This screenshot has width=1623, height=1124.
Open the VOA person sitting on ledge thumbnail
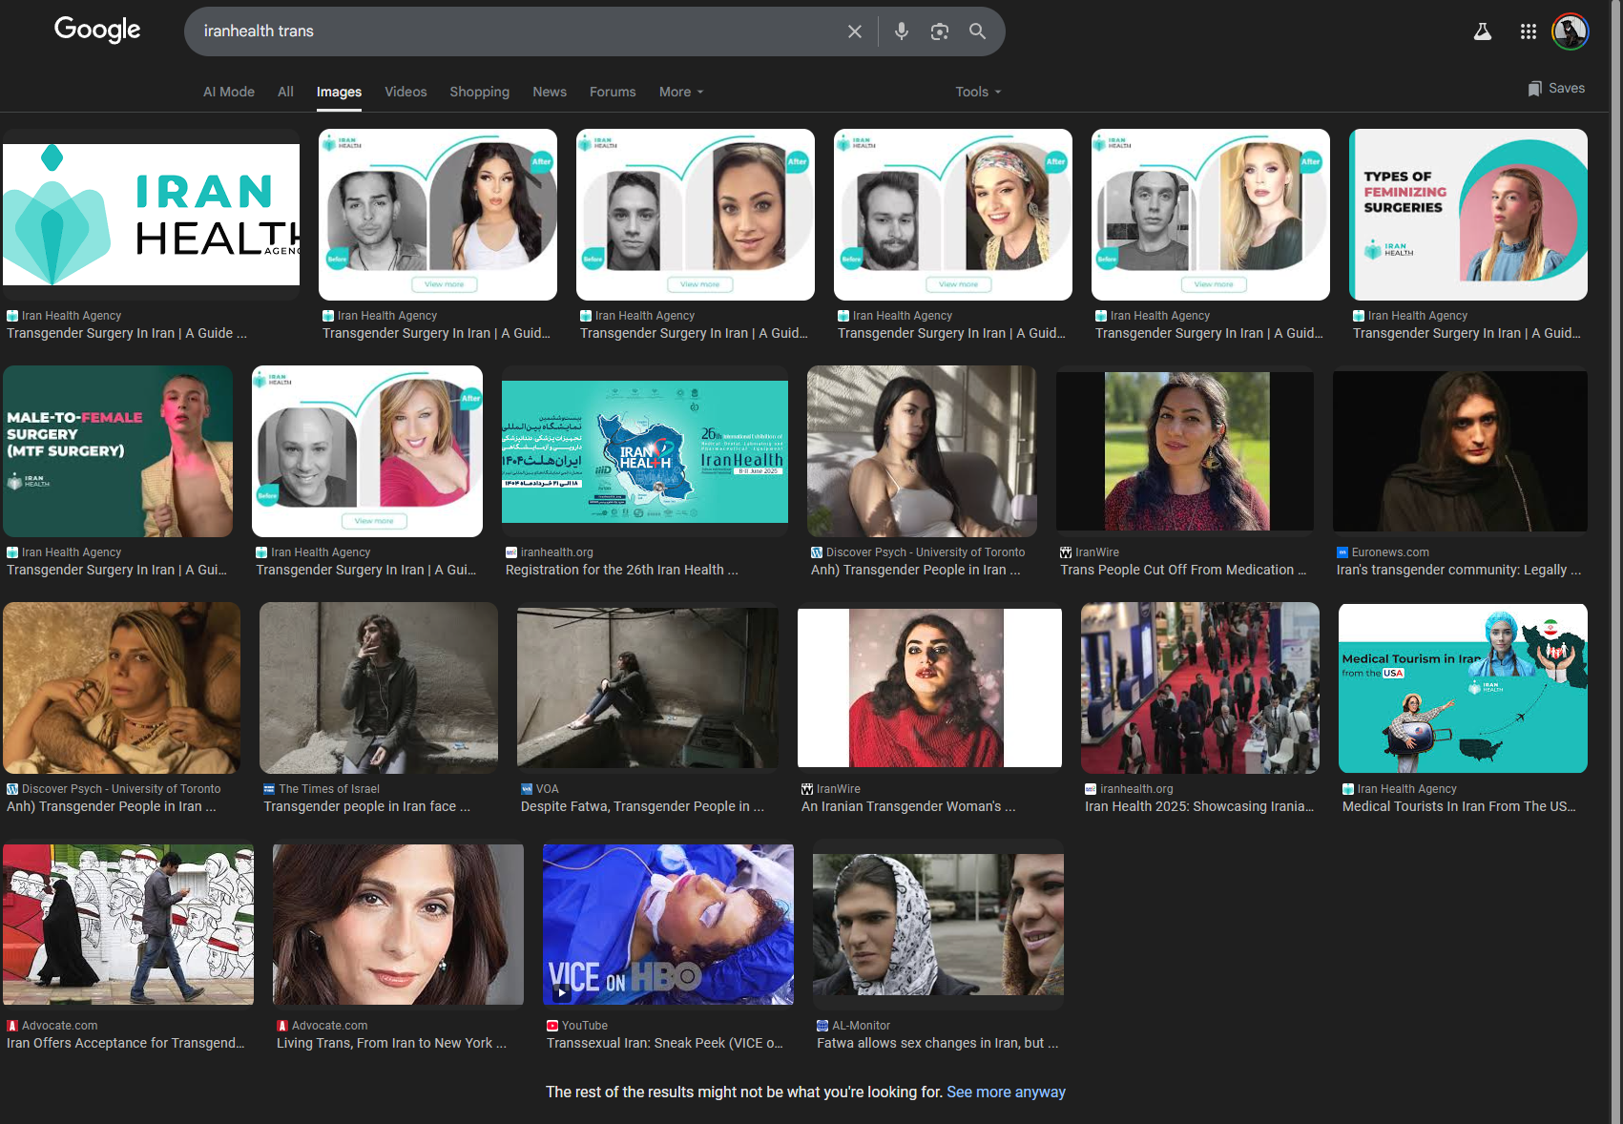(648, 688)
